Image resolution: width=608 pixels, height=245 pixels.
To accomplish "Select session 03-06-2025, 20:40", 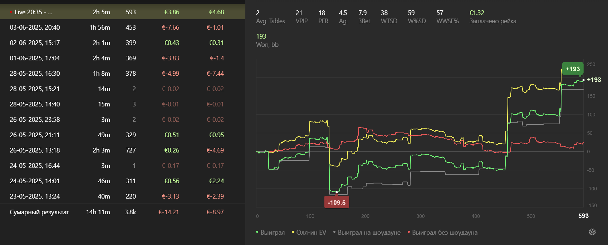I will click(123, 27).
